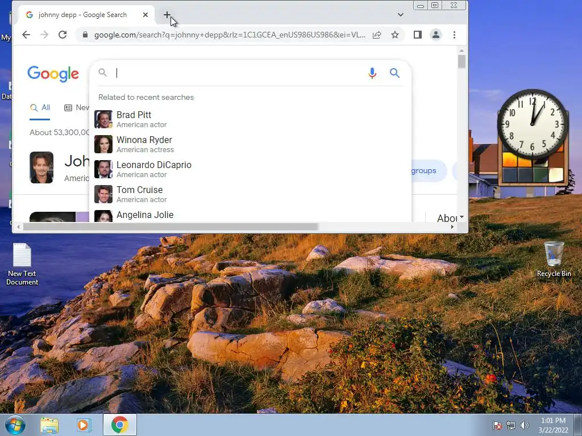Select Leonardo DiCaprio suggestion
582x436 pixels.
pos(251,169)
